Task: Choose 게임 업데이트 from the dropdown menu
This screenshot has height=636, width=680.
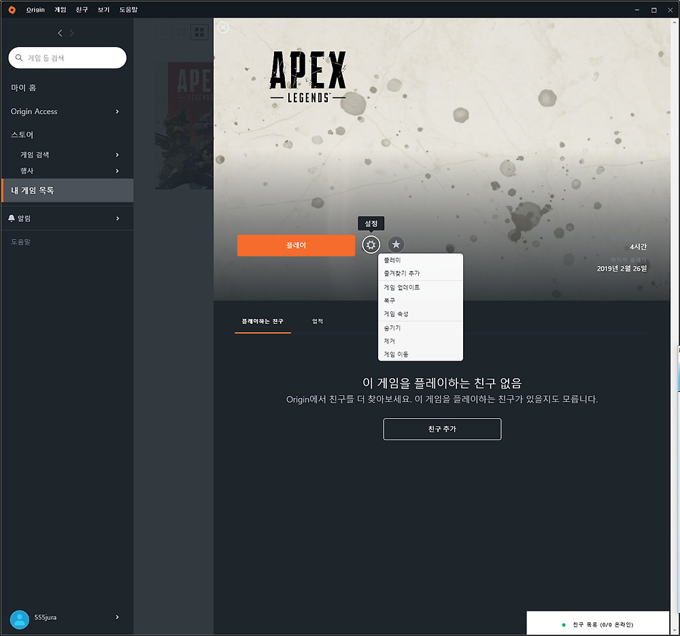Action: tap(421, 288)
